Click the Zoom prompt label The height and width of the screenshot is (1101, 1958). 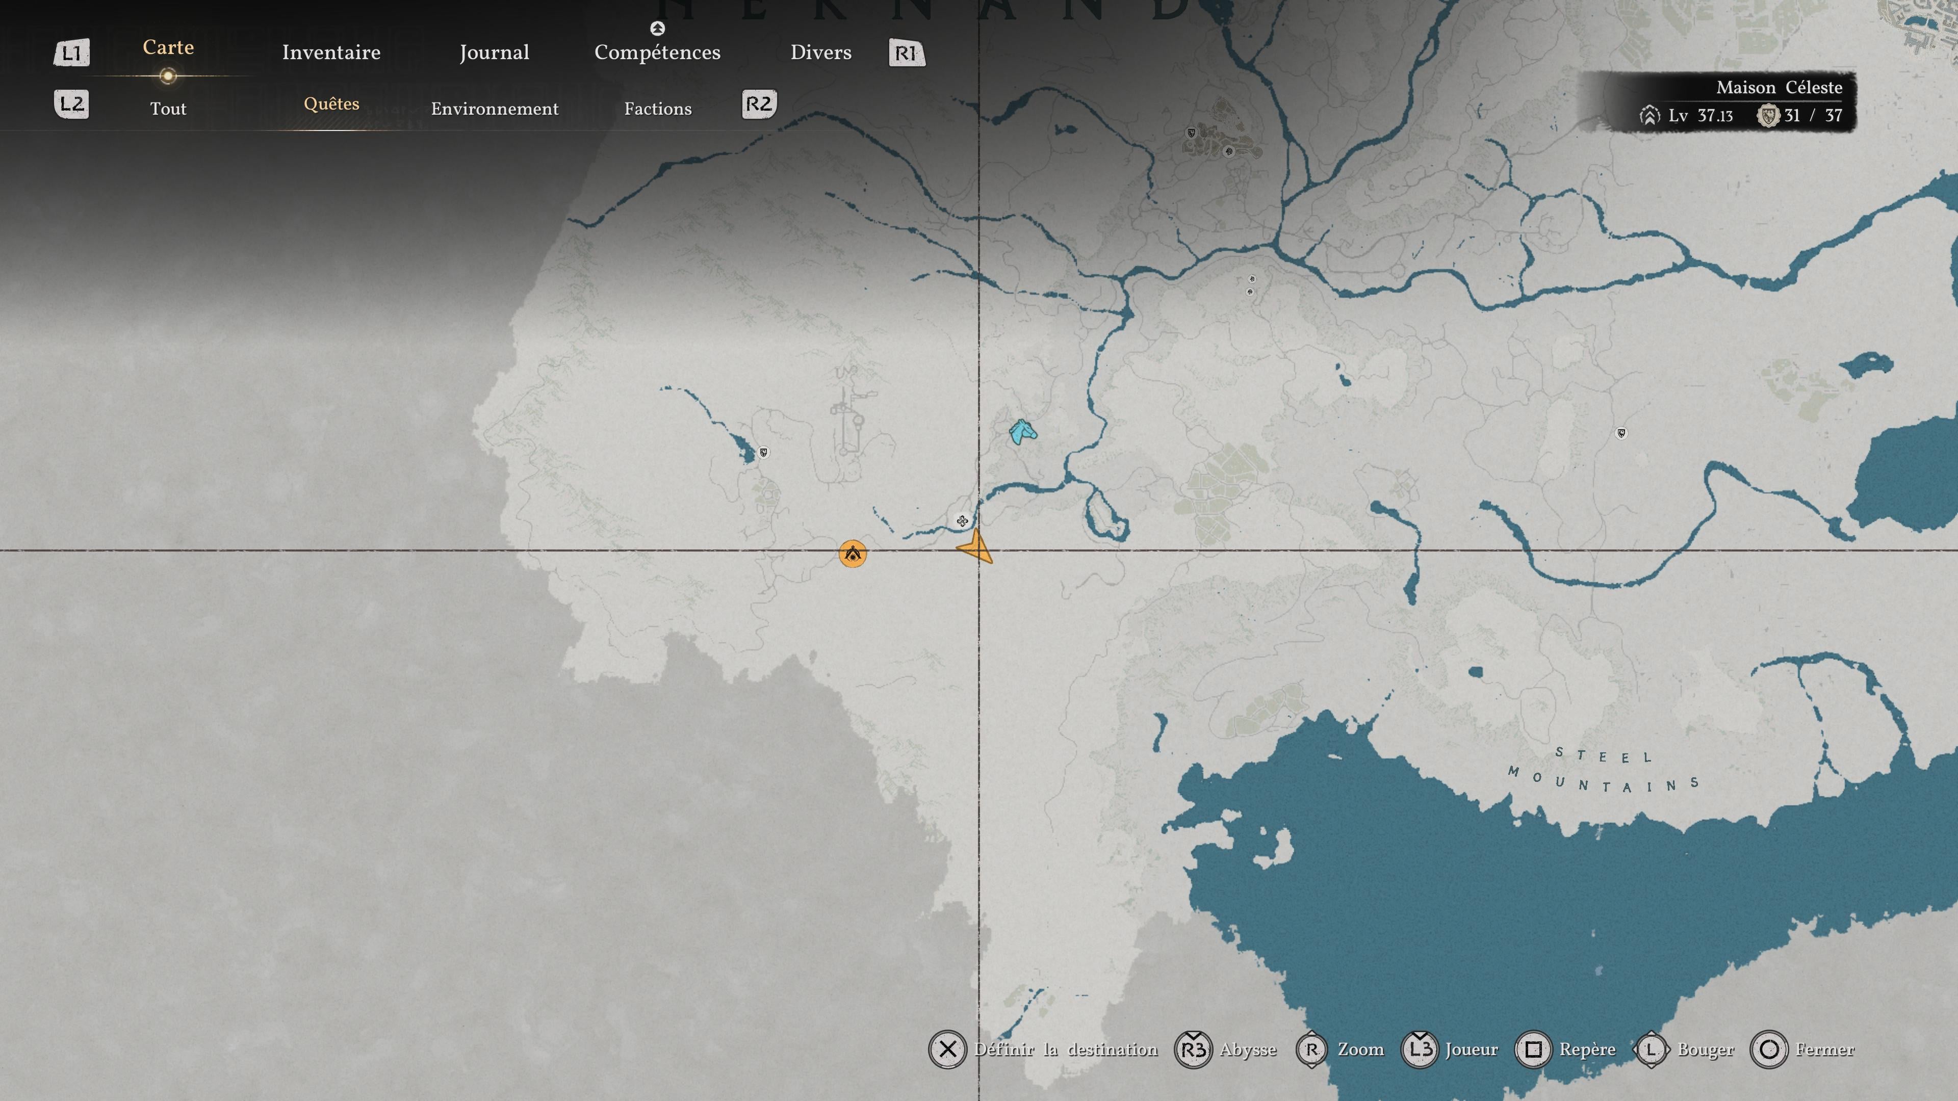pos(1360,1050)
